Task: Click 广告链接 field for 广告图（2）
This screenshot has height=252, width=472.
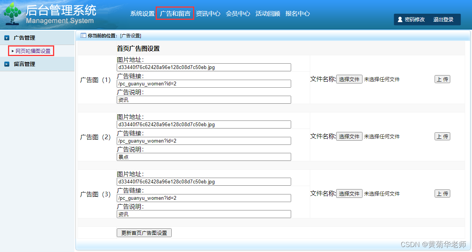Action: click(204, 141)
